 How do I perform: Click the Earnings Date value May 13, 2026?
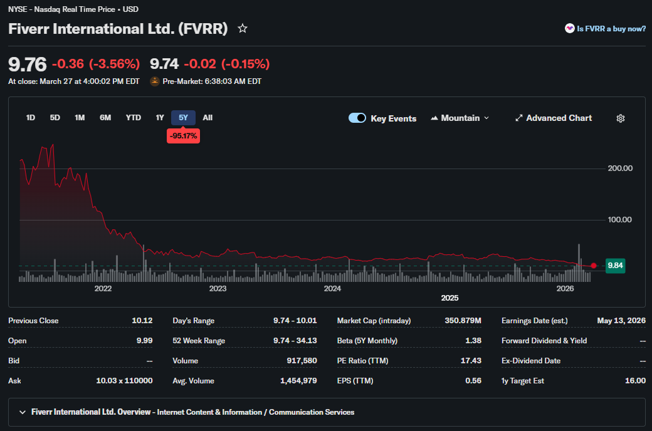[621, 321]
